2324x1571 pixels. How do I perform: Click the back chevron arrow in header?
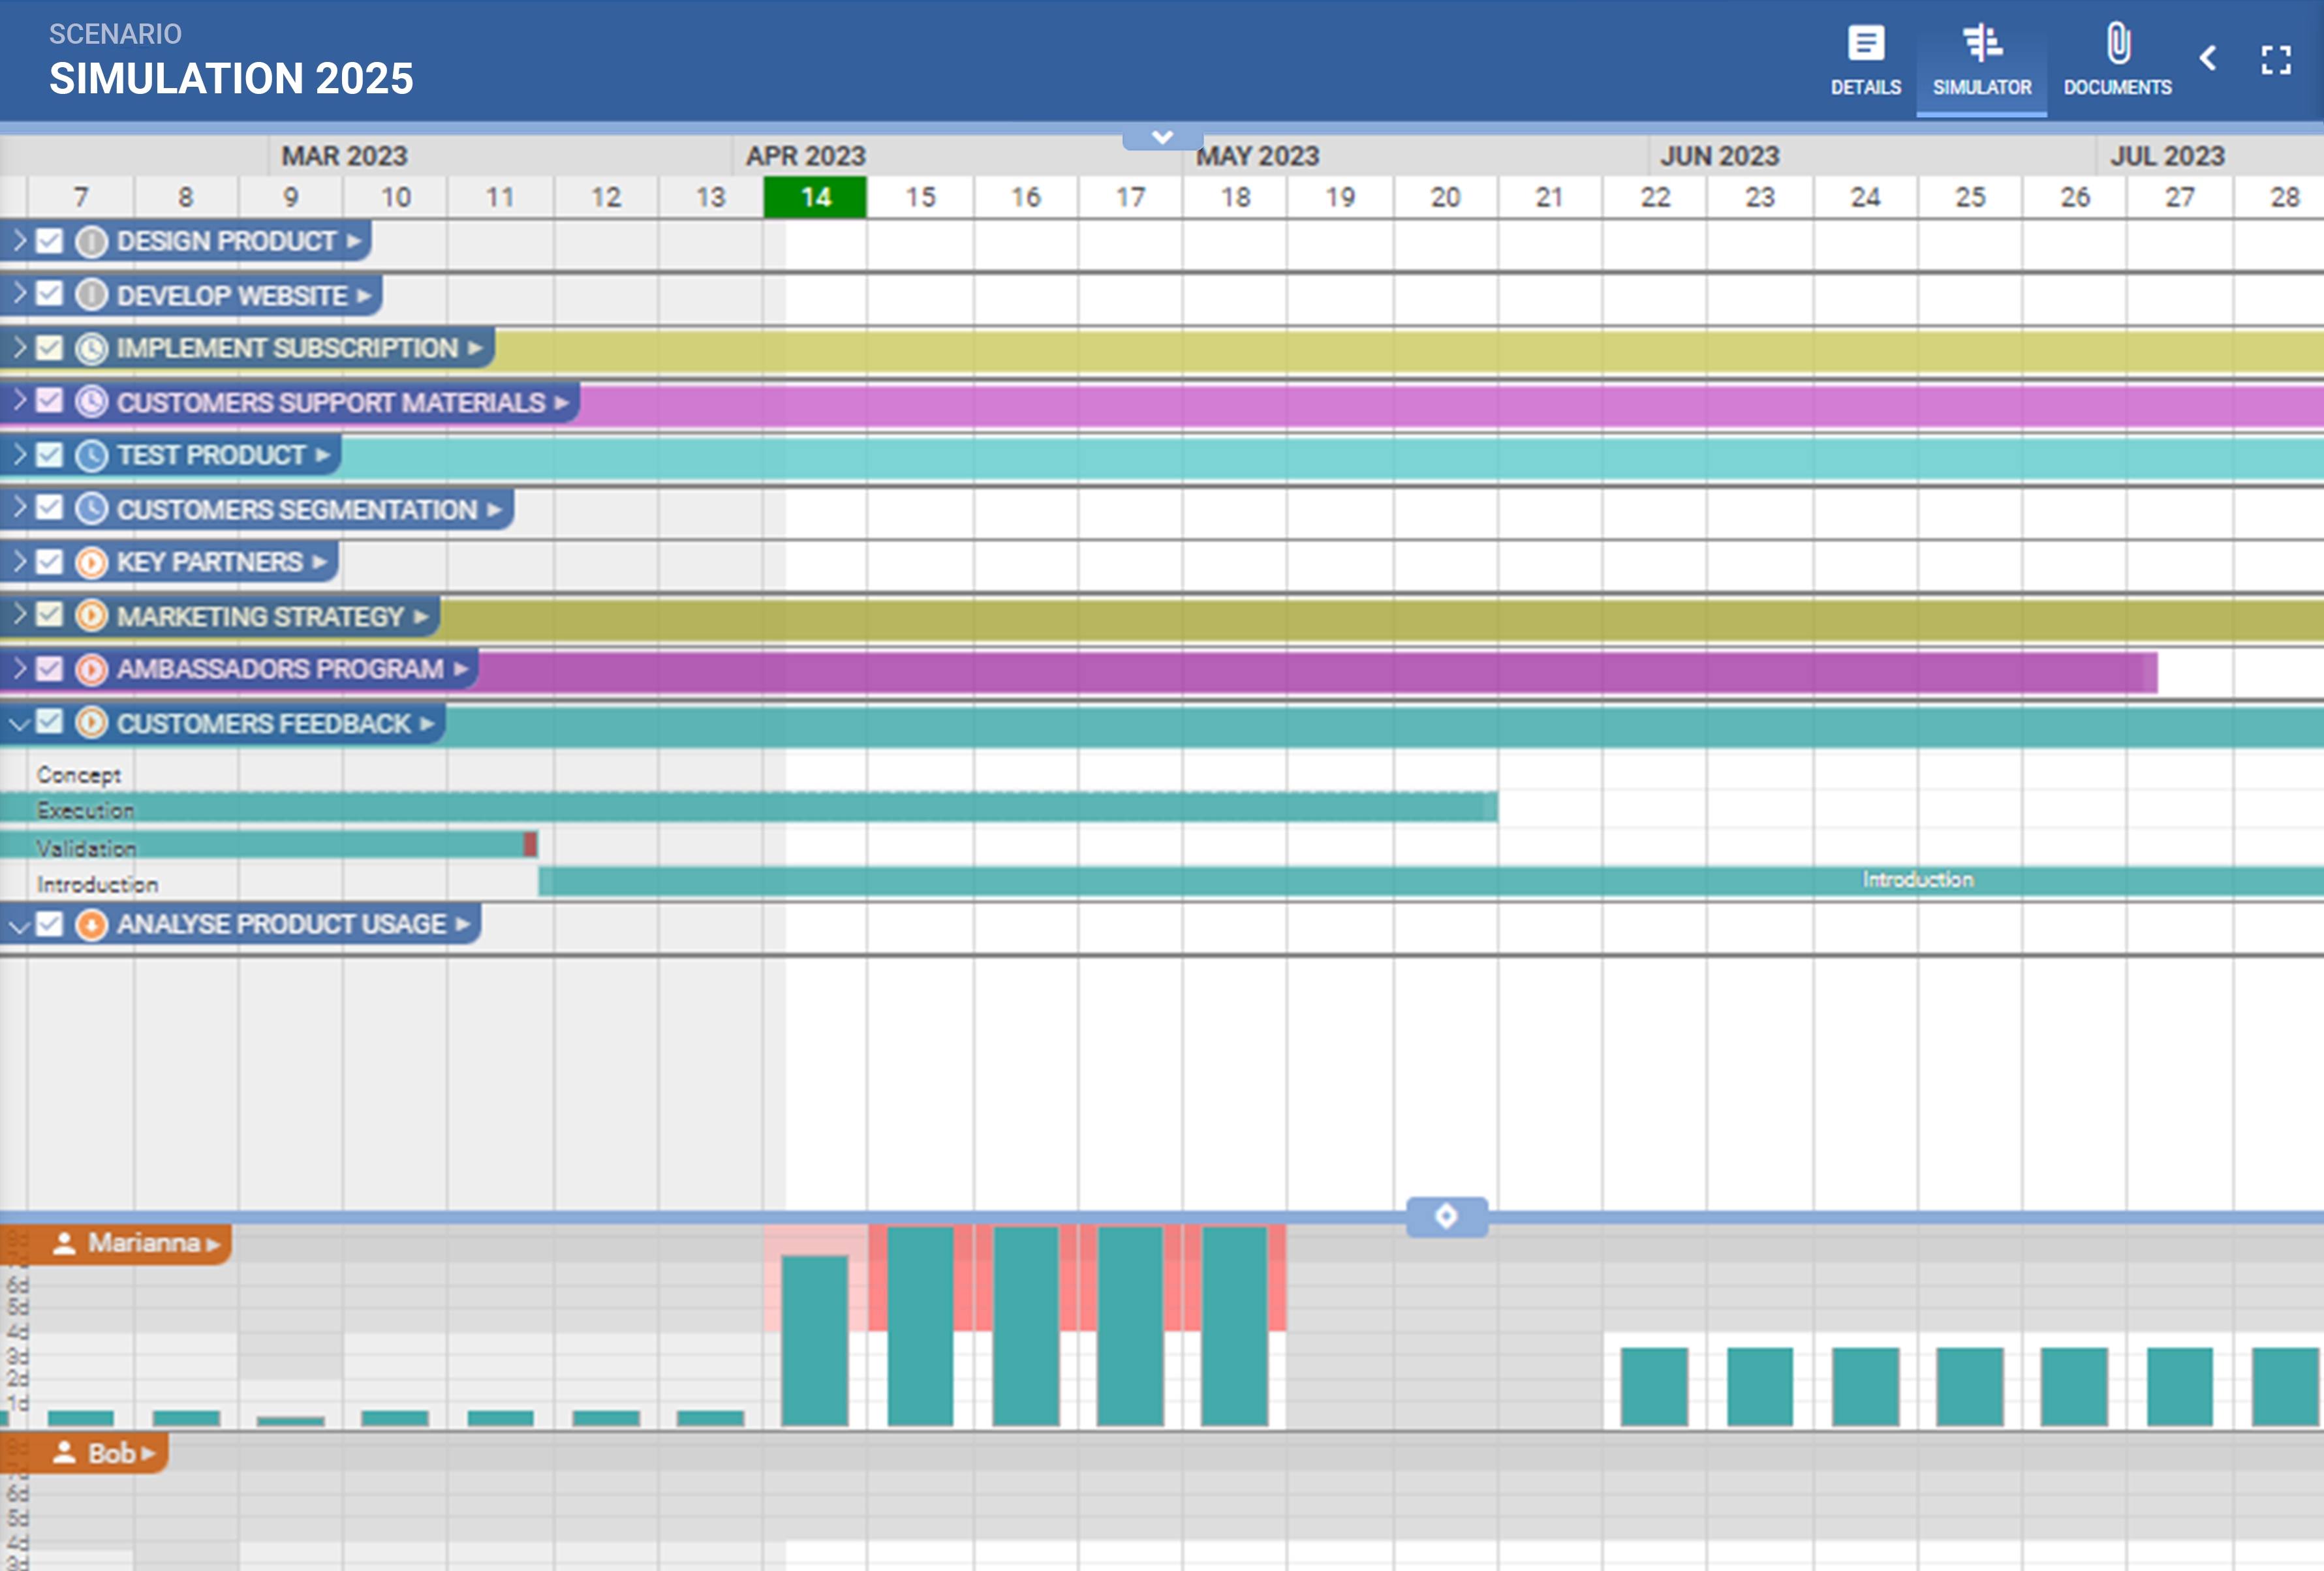point(2208,58)
